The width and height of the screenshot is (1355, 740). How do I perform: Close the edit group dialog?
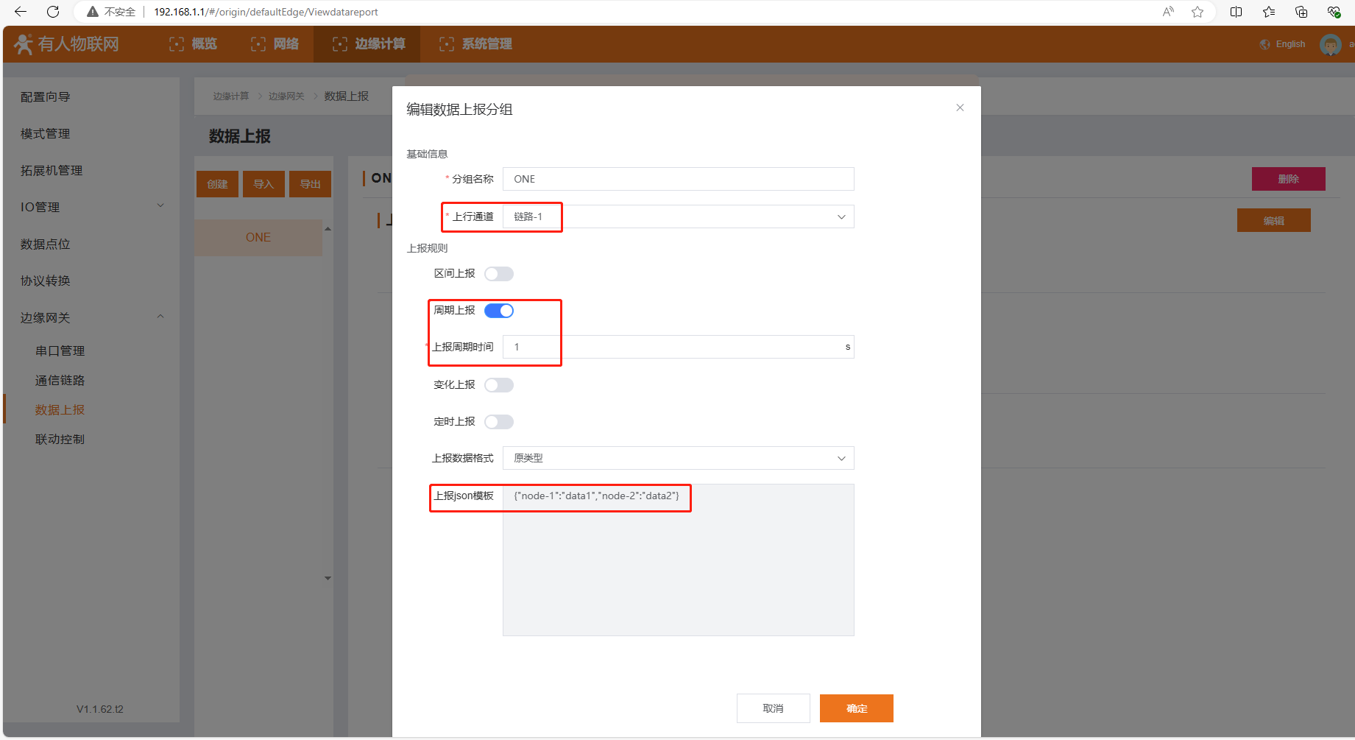pos(960,108)
